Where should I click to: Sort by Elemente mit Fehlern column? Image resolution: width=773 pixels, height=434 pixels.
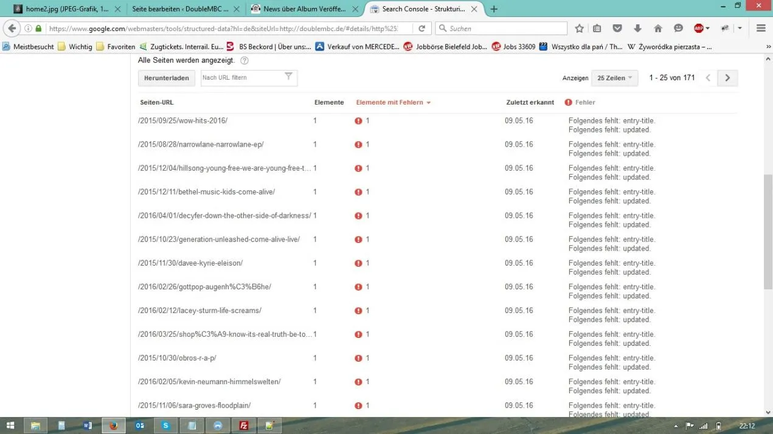tap(393, 102)
